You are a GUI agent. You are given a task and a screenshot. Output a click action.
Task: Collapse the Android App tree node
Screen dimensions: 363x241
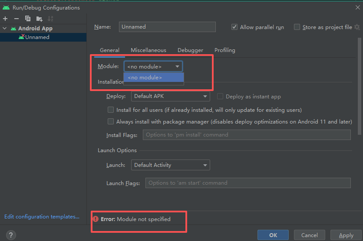point(5,29)
